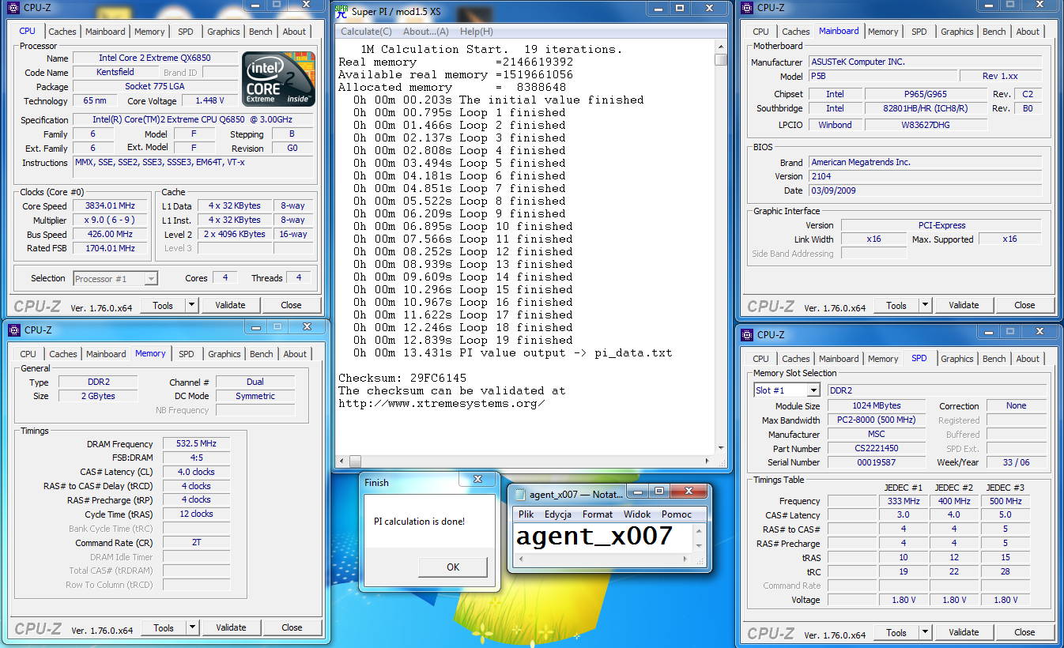This screenshot has height=648, width=1064.
Task: Open Widok menu in Notepad
Action: point(637,514)
